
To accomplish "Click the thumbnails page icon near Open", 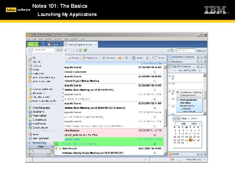I will [x=43, y=44].
